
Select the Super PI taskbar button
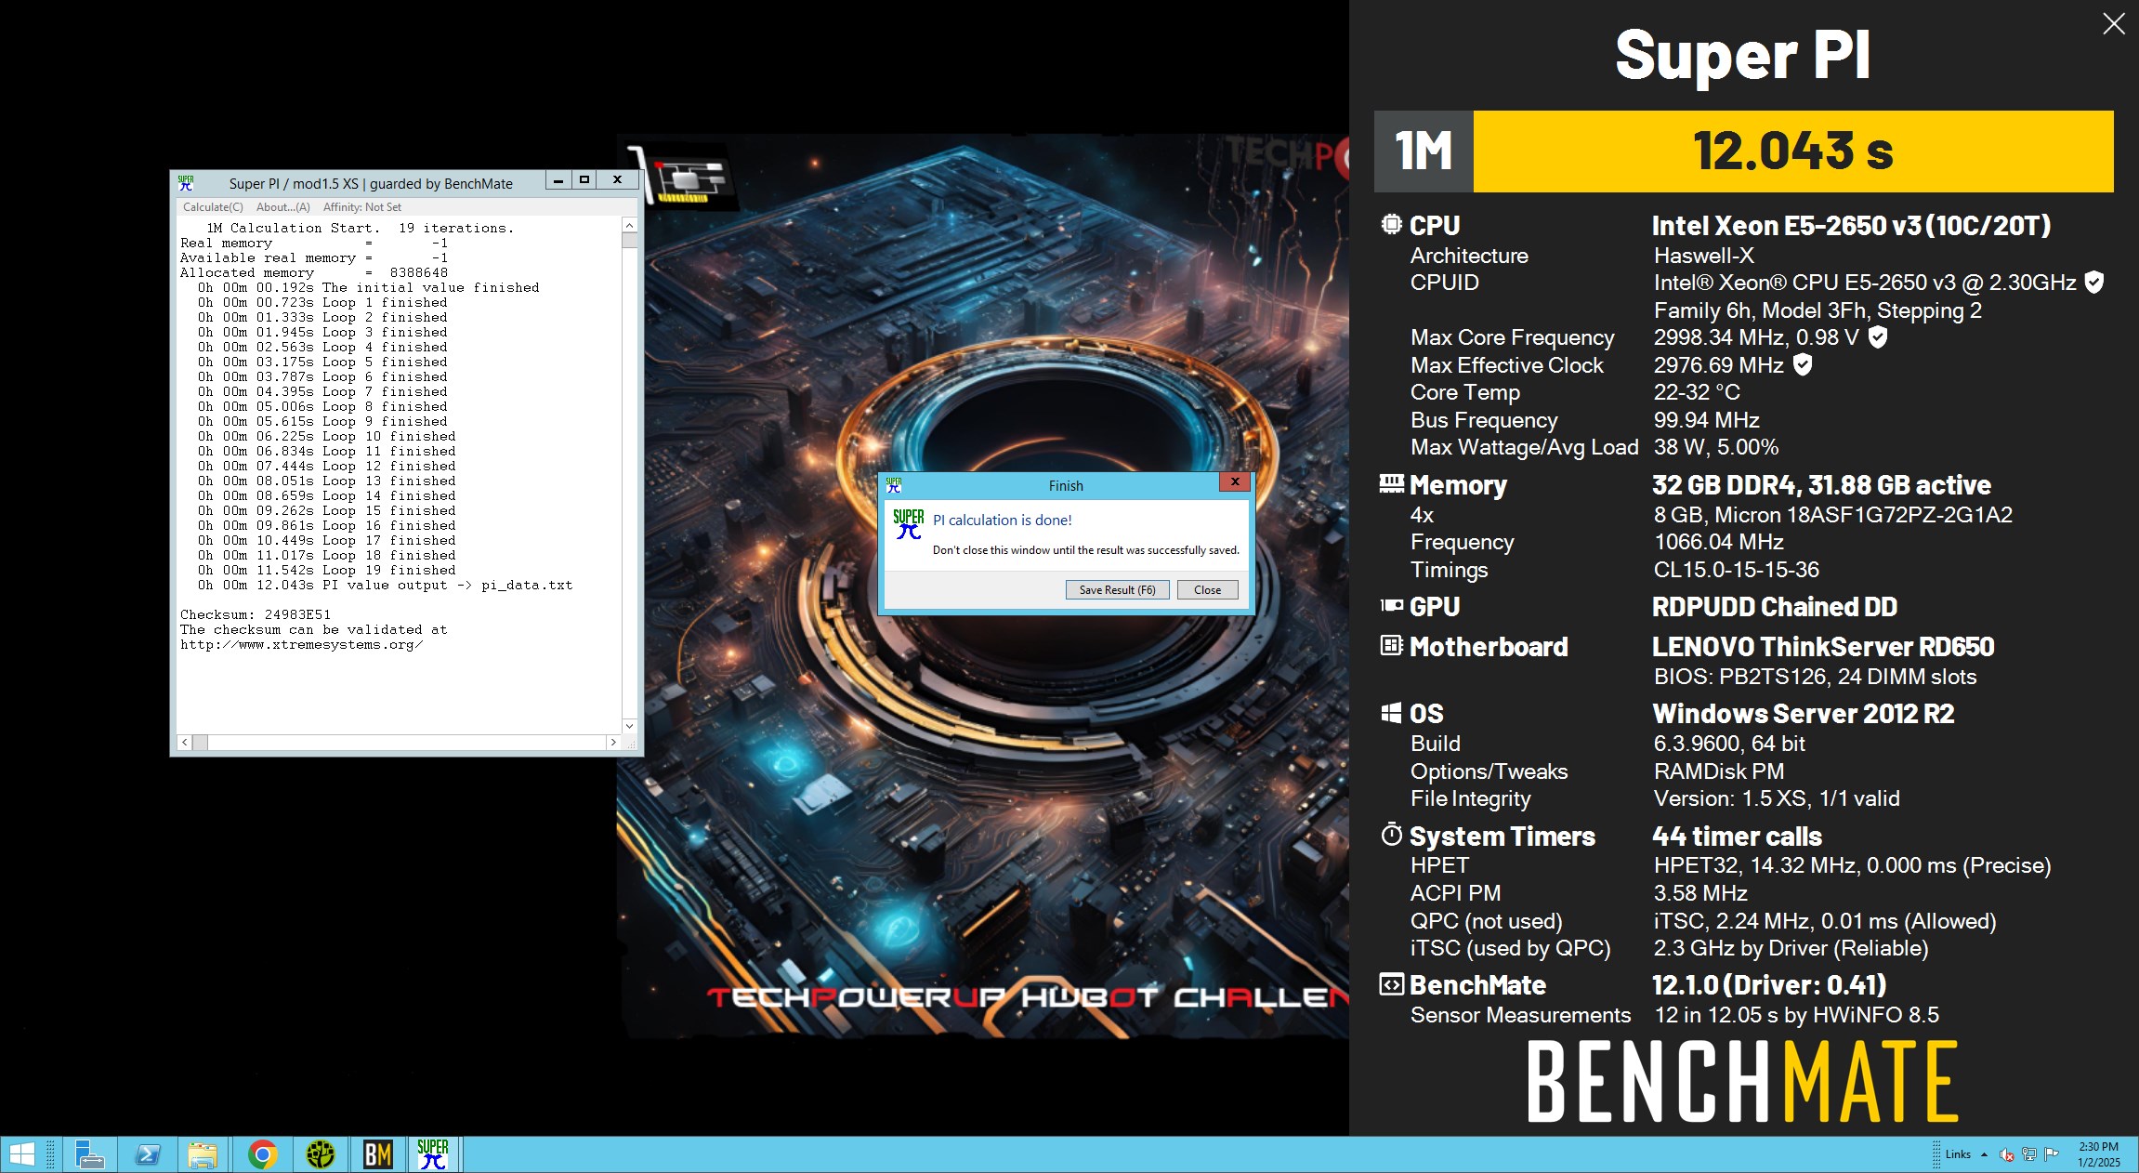(x=433, y=1154)
